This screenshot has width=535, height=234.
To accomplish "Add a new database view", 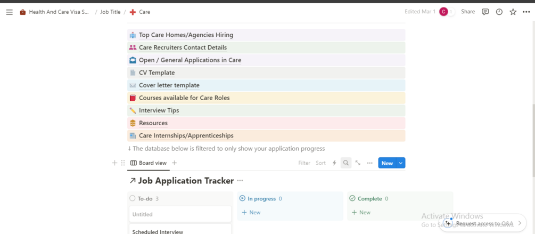I will (174, 163).
